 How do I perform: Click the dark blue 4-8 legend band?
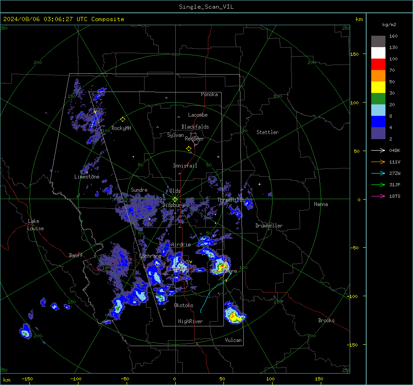pos(378,122)
